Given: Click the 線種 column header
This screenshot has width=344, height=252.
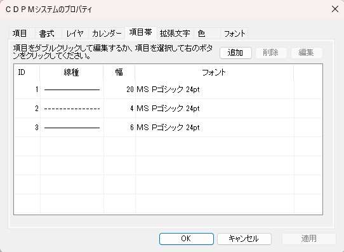Looking at the screenshot, I should click(x=72, y=72).
